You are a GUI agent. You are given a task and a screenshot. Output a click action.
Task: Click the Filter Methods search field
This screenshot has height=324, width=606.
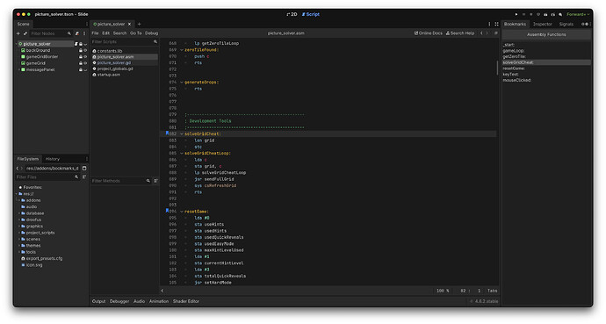pyautogui.click(x=121, y=181)
